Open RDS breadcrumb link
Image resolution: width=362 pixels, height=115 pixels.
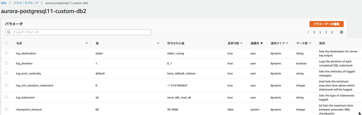pyautogui.click(x=3, y=3)
